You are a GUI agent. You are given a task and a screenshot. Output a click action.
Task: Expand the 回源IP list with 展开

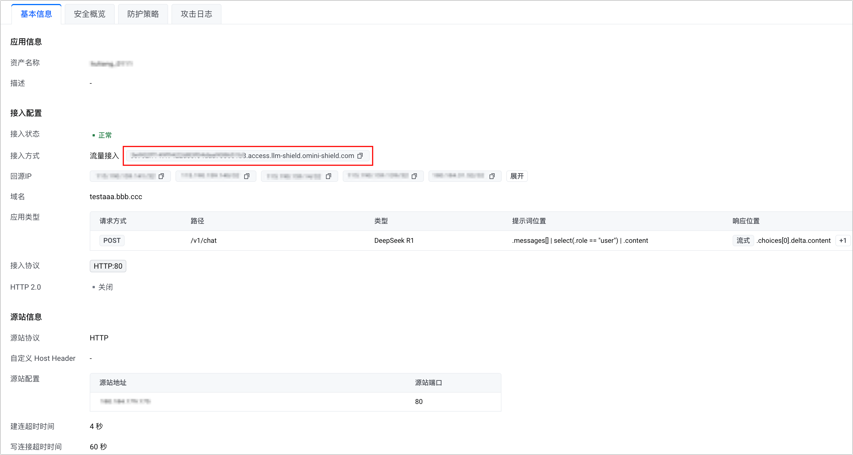pos(517,176)
